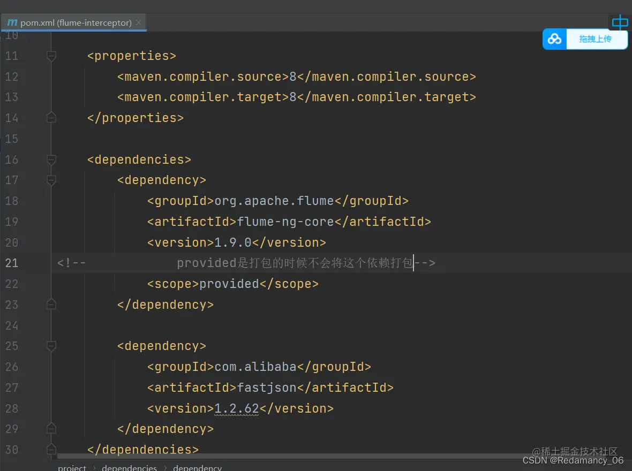Click the org.apache.flume groupId text
The height and width of the screenshot is (471, 632).
click(x=274, y=201)
